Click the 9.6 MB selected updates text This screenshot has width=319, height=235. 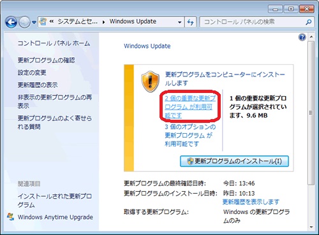click(x=257, y=115)
